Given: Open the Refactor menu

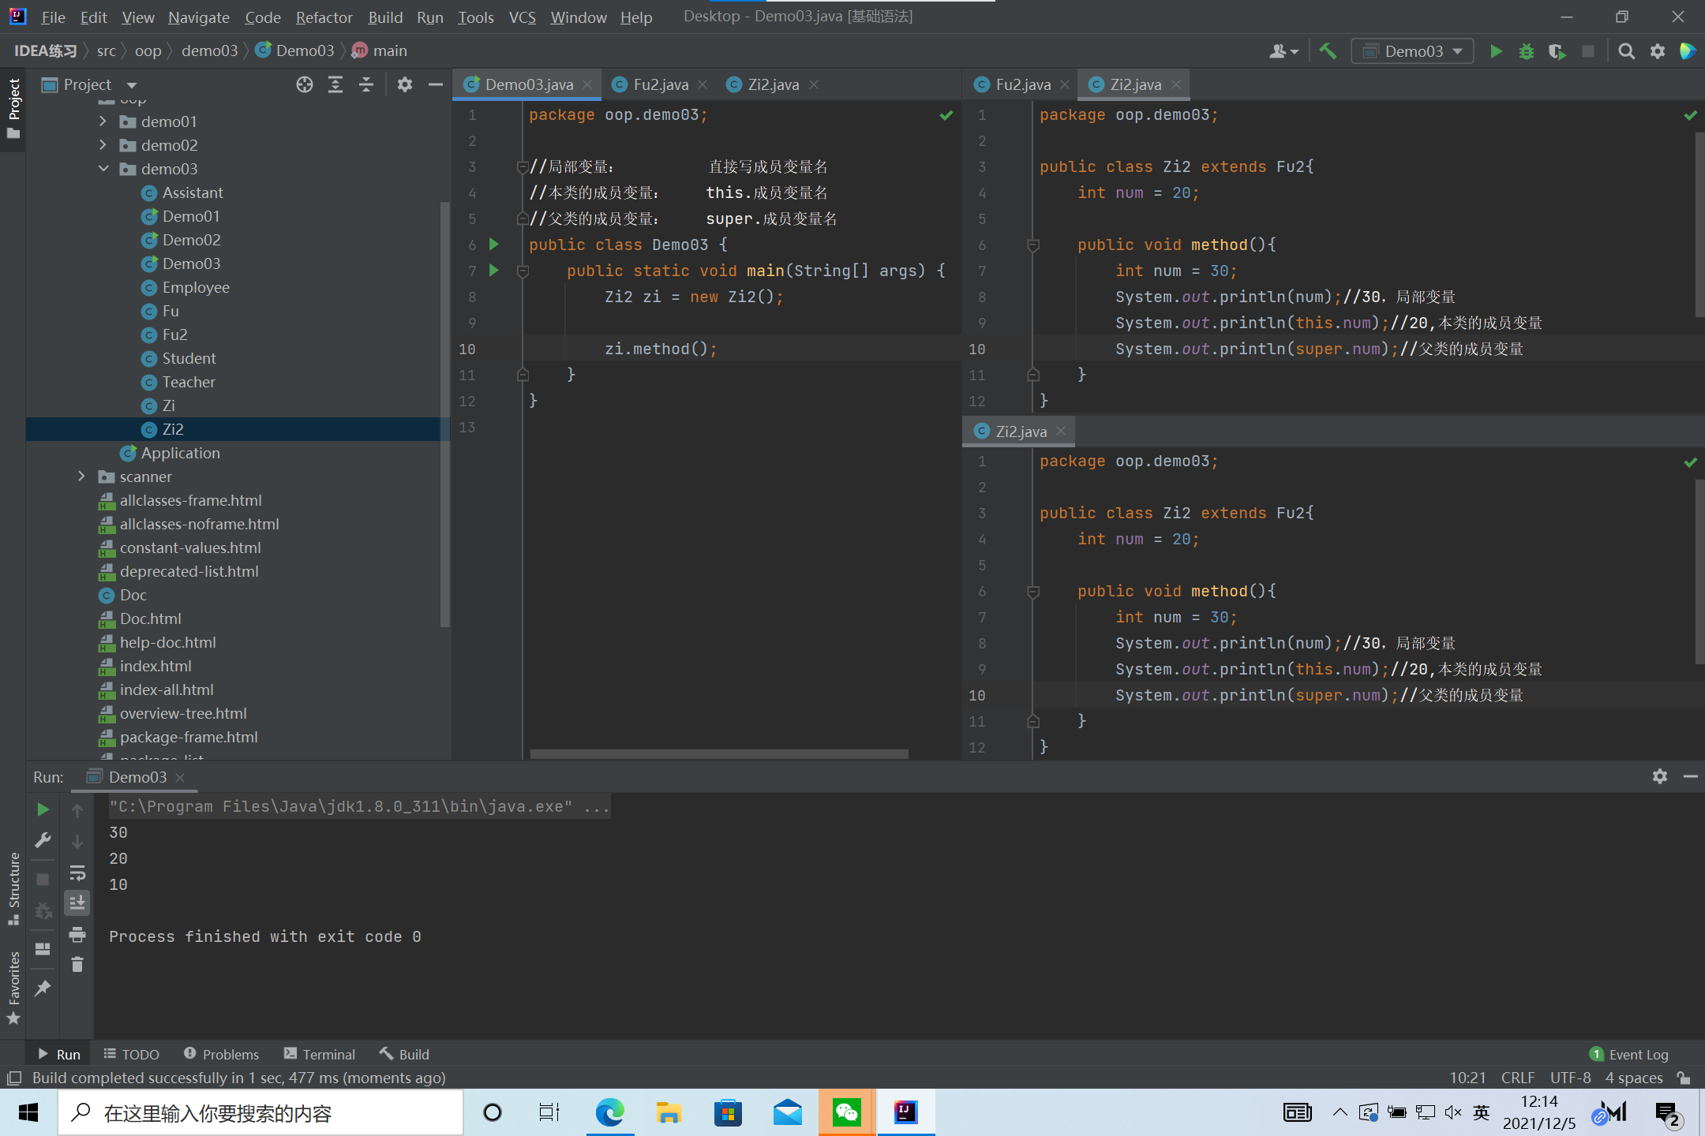Looking at the screenshot, I should [324, 17].
